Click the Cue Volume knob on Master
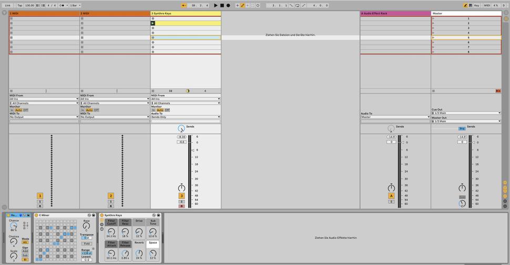The image size is (510, 265). tap(462, 204)
